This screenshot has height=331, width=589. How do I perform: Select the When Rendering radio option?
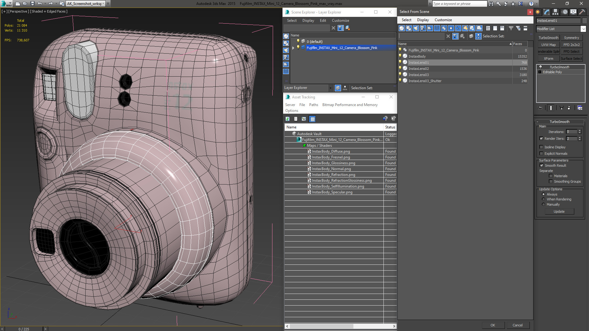click(543, 199)
